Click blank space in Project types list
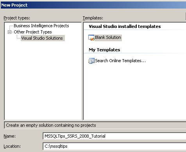Screen dimensions: 186x152 point(43,80)
